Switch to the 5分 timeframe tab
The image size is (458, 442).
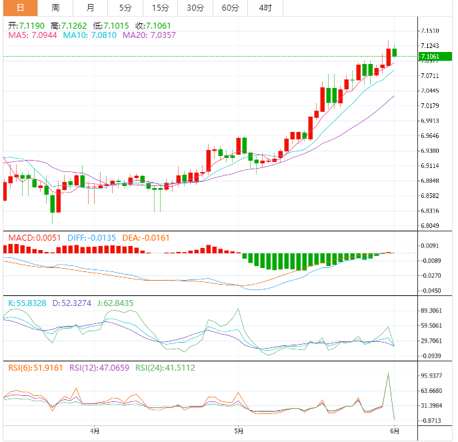tap(125, 8)
